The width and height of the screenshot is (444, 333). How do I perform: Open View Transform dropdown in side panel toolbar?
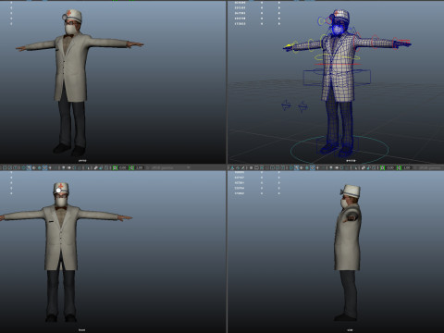pyautogui.click(x=430, y=167)
